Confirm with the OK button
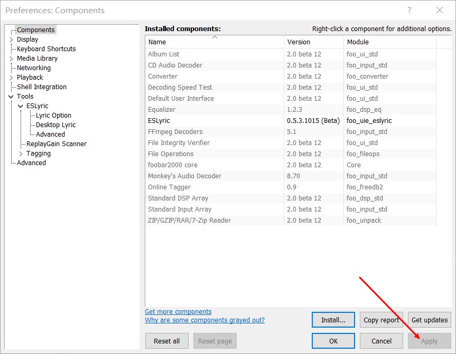Screen dimensions: 456x354 (333, 341)
